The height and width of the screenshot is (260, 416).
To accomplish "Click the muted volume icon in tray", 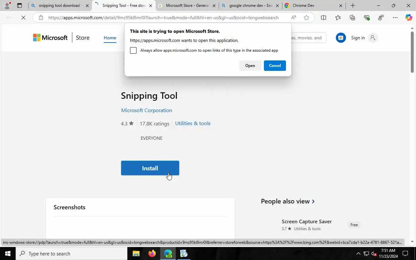I will tap(374, 253).
